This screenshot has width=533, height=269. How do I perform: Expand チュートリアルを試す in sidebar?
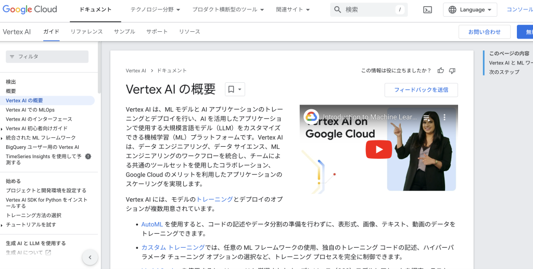[3, 225]
